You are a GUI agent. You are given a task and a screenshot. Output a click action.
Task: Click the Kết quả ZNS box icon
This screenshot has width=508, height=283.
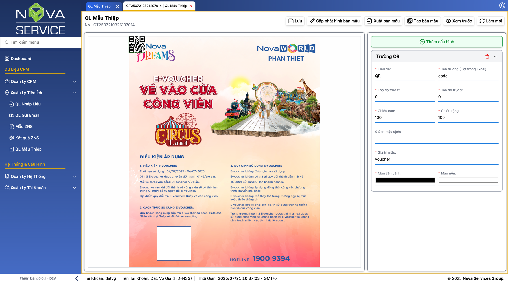12,138
